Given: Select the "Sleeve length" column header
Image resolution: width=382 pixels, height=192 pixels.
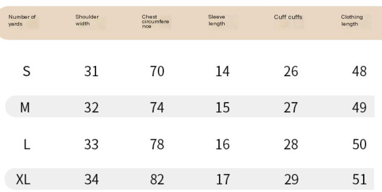Looking at the screenshot, I should pyautogui.click(x=216, y=20).
